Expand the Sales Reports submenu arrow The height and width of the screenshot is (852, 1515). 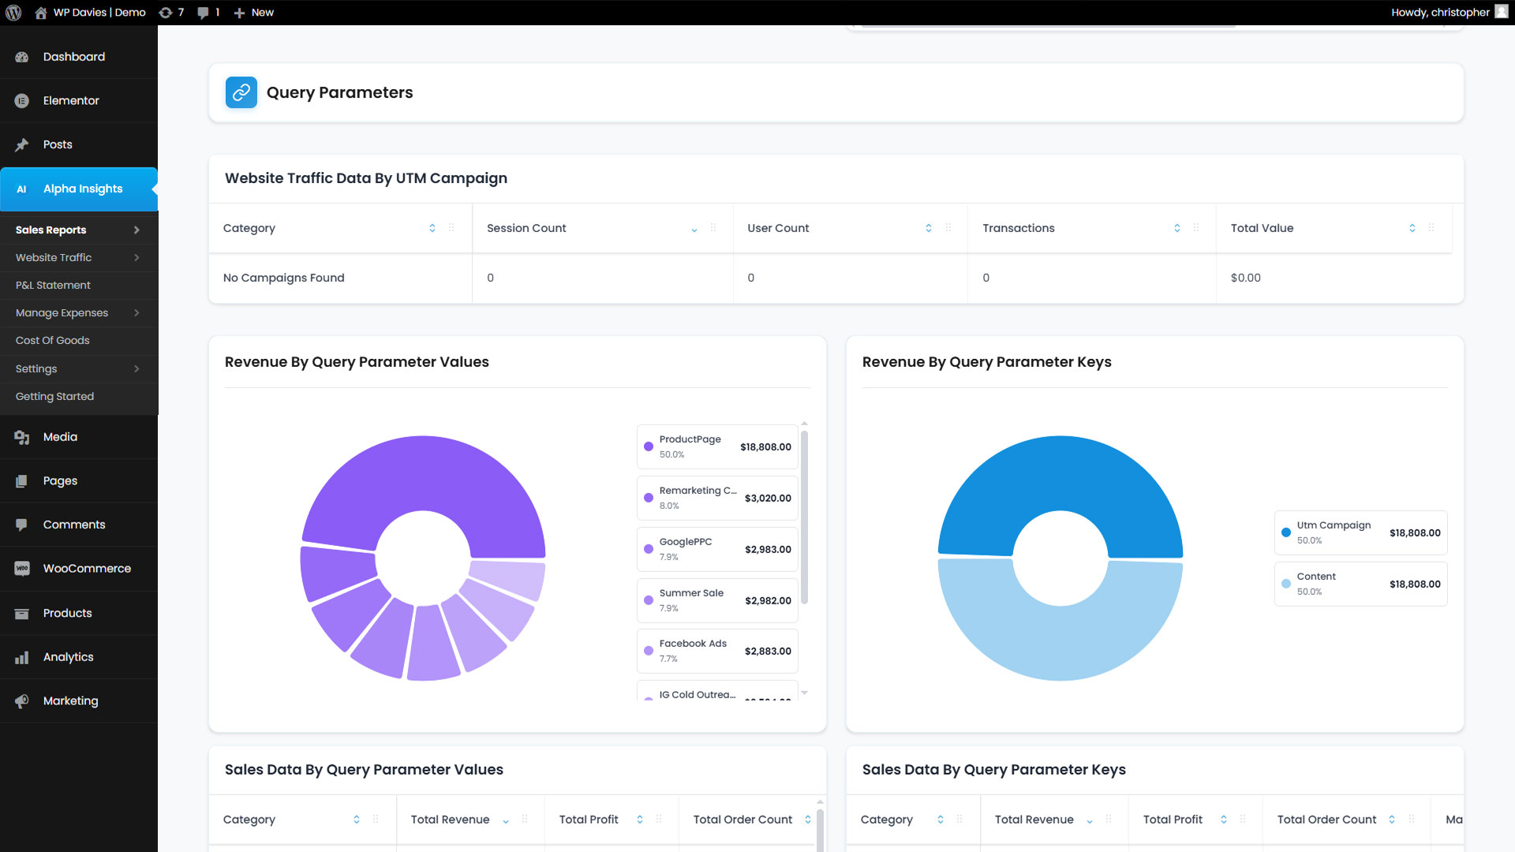[x=137, y=230]
